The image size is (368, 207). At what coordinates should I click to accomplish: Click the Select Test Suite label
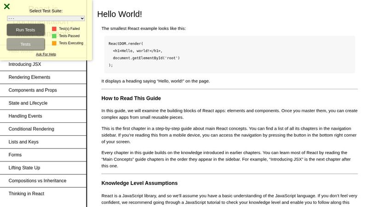tap(46, 11)
